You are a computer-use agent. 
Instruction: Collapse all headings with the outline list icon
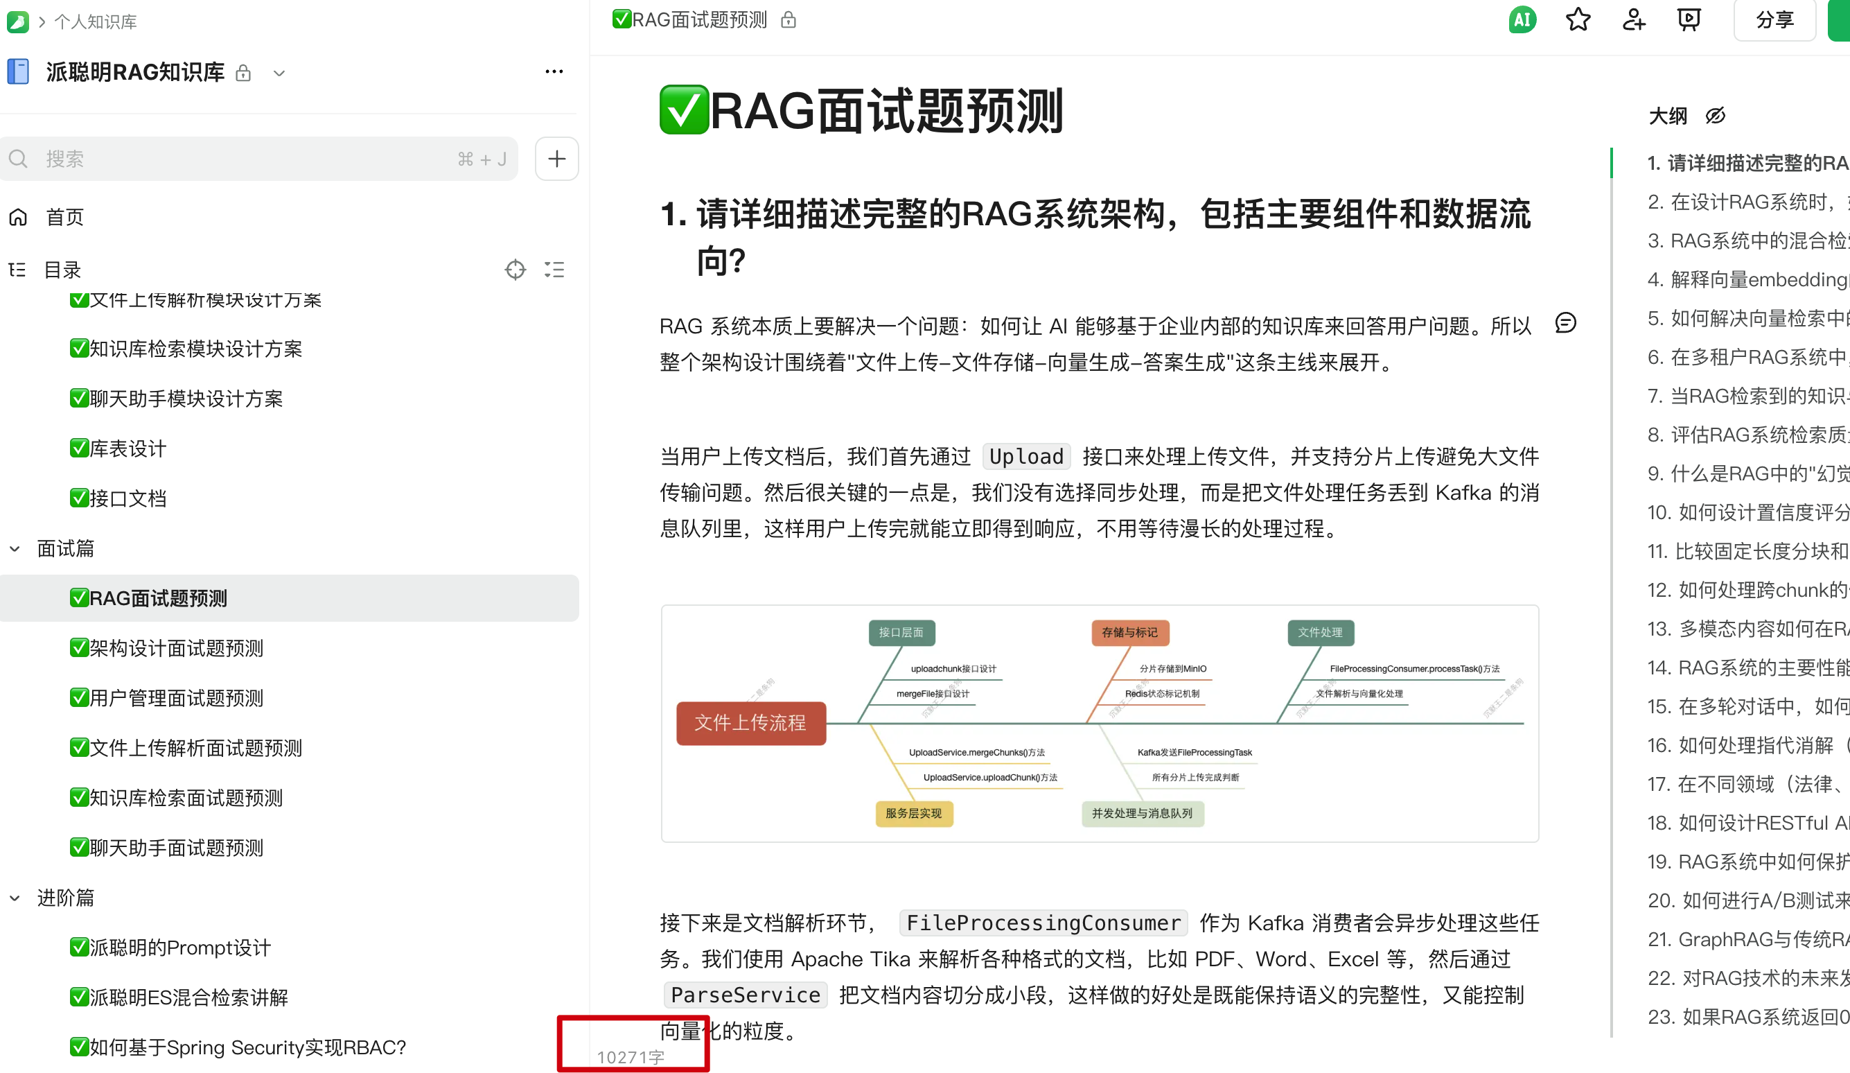[555, 270]
